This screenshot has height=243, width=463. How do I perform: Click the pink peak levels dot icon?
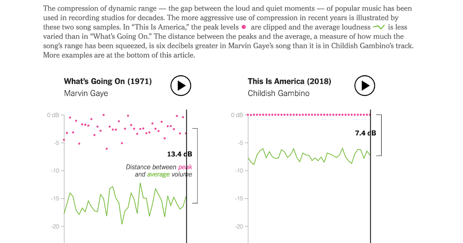(244, 27)
